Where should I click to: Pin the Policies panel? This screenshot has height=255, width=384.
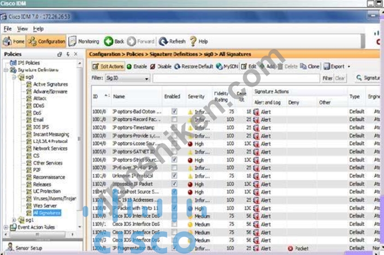(68, 54)
